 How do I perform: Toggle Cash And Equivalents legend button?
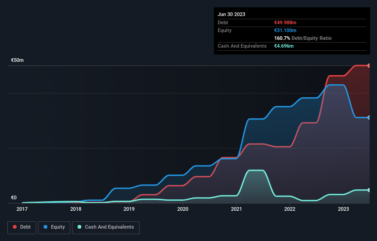(x=106, y=227)
